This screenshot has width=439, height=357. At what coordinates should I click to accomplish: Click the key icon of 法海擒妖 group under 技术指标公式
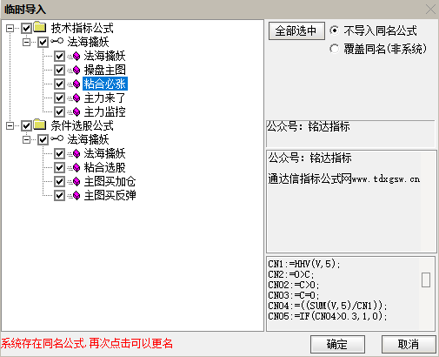pos(57,42)
